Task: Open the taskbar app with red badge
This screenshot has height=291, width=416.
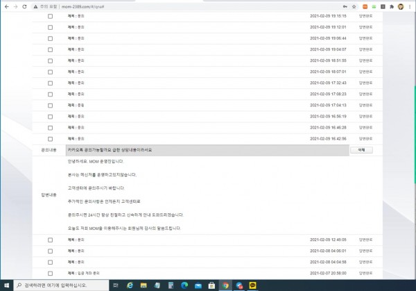Action: click(239, 285)
